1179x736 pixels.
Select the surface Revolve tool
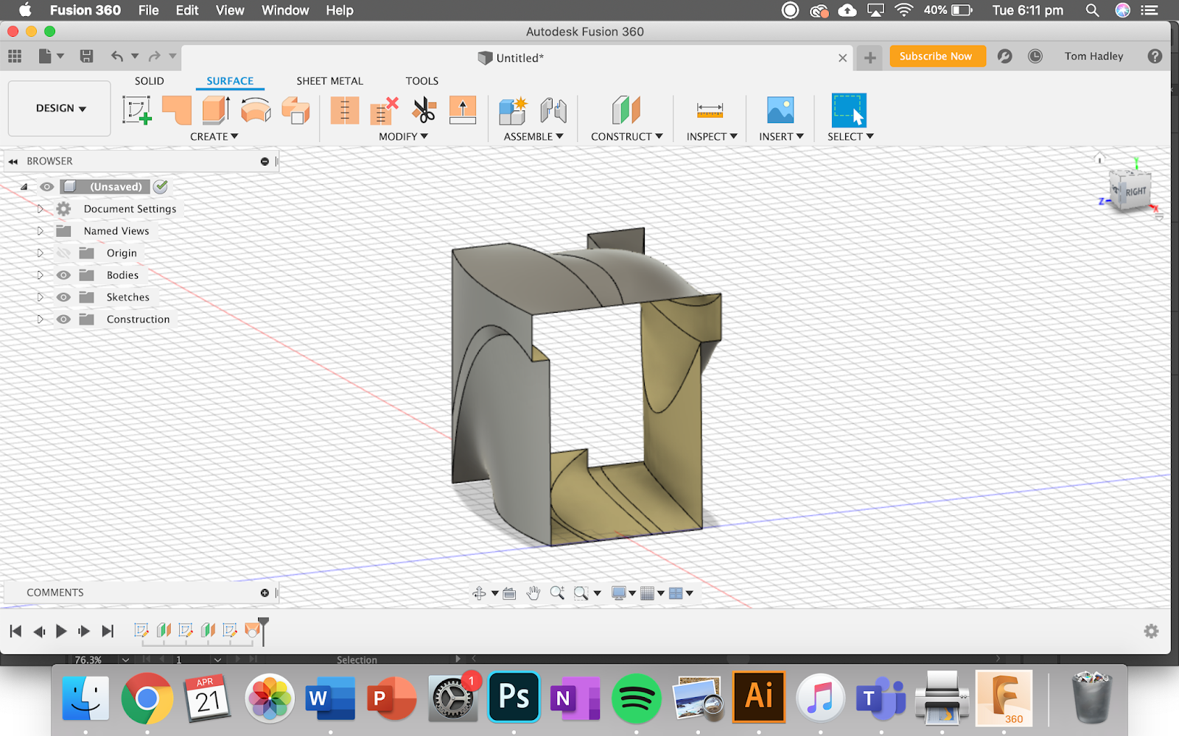pos(256,110)
